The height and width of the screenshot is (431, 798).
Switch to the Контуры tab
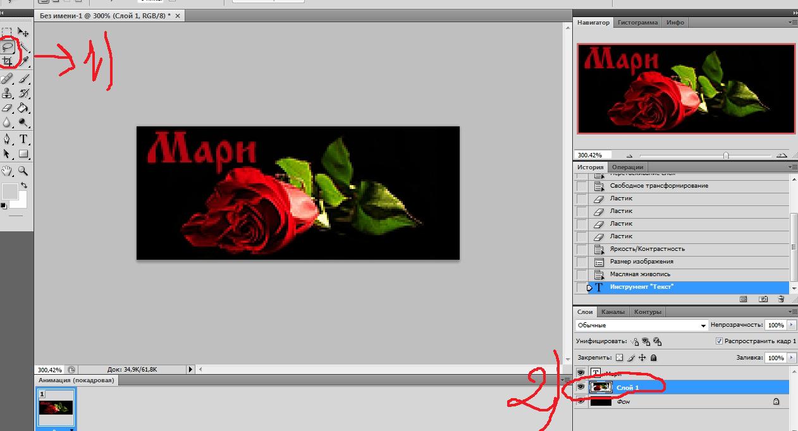point(648,312)
